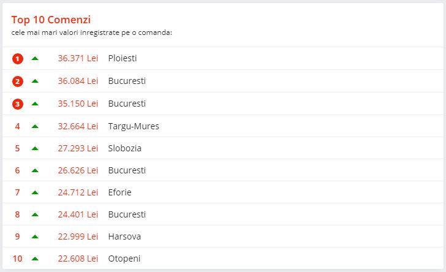Click rank number 10 in list

[17, 259]
